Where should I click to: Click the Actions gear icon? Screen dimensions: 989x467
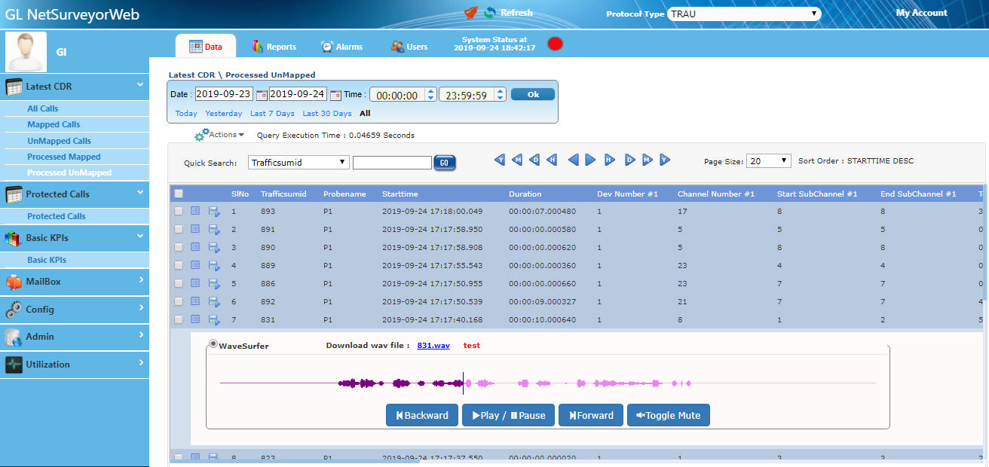point(201,136)
